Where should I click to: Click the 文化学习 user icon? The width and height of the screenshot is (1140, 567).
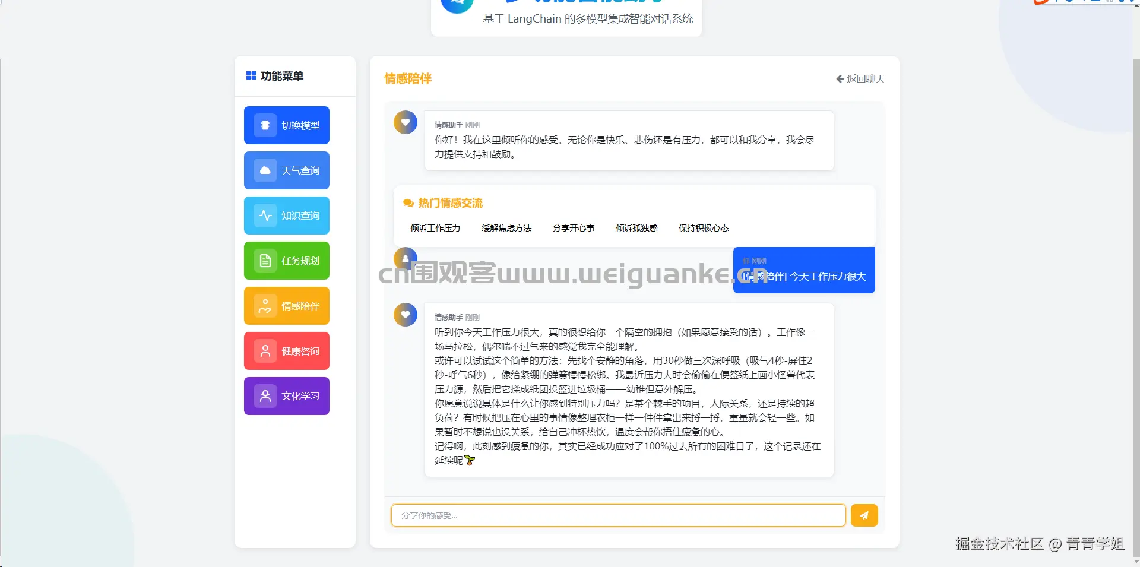(265, 396)
